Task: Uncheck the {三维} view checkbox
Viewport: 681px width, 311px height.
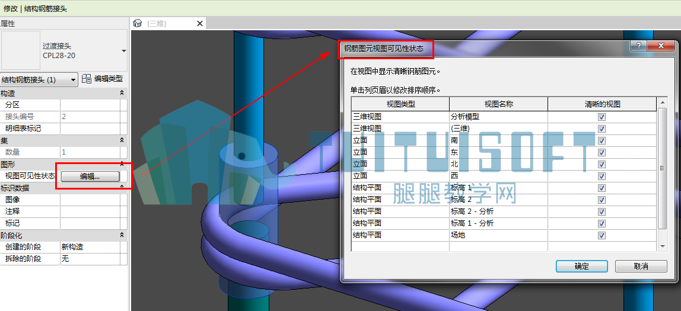Action: tap(602, 129)
